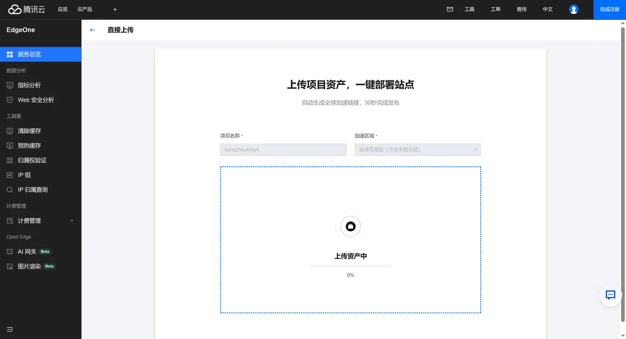Click the mail notification icon
This screenshot has width=626, height=339.
pos(449,9)
